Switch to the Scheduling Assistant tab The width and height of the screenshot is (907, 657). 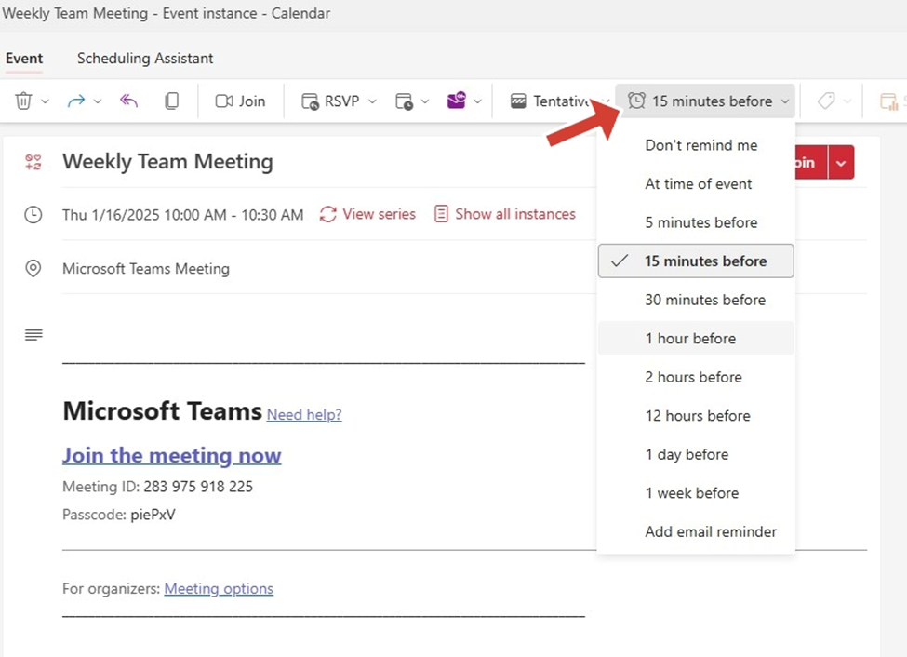coord(145,59)
